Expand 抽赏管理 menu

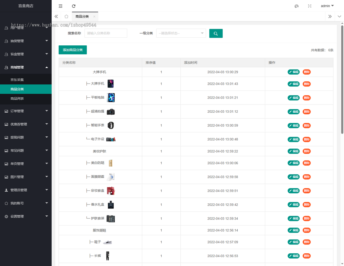[x=26, y=41]
